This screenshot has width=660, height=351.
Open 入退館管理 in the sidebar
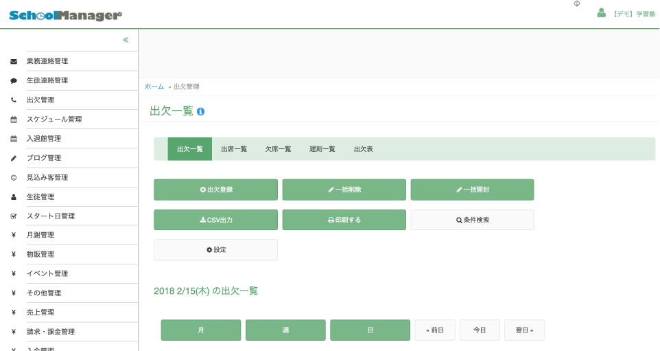point(44,139)
